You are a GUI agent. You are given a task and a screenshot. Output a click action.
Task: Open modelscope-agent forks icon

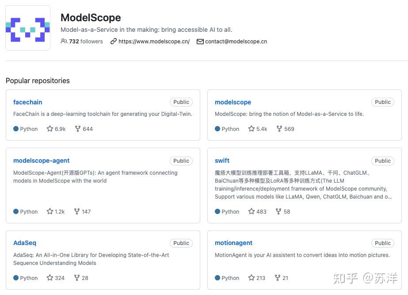pos(77,211)
